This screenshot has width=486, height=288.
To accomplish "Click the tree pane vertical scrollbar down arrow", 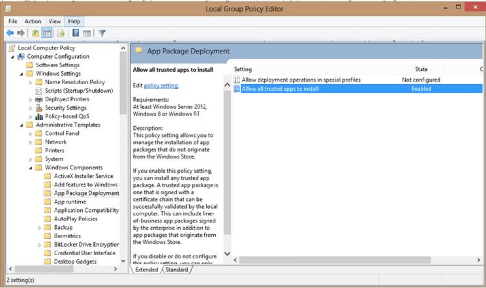I will 124,261.
